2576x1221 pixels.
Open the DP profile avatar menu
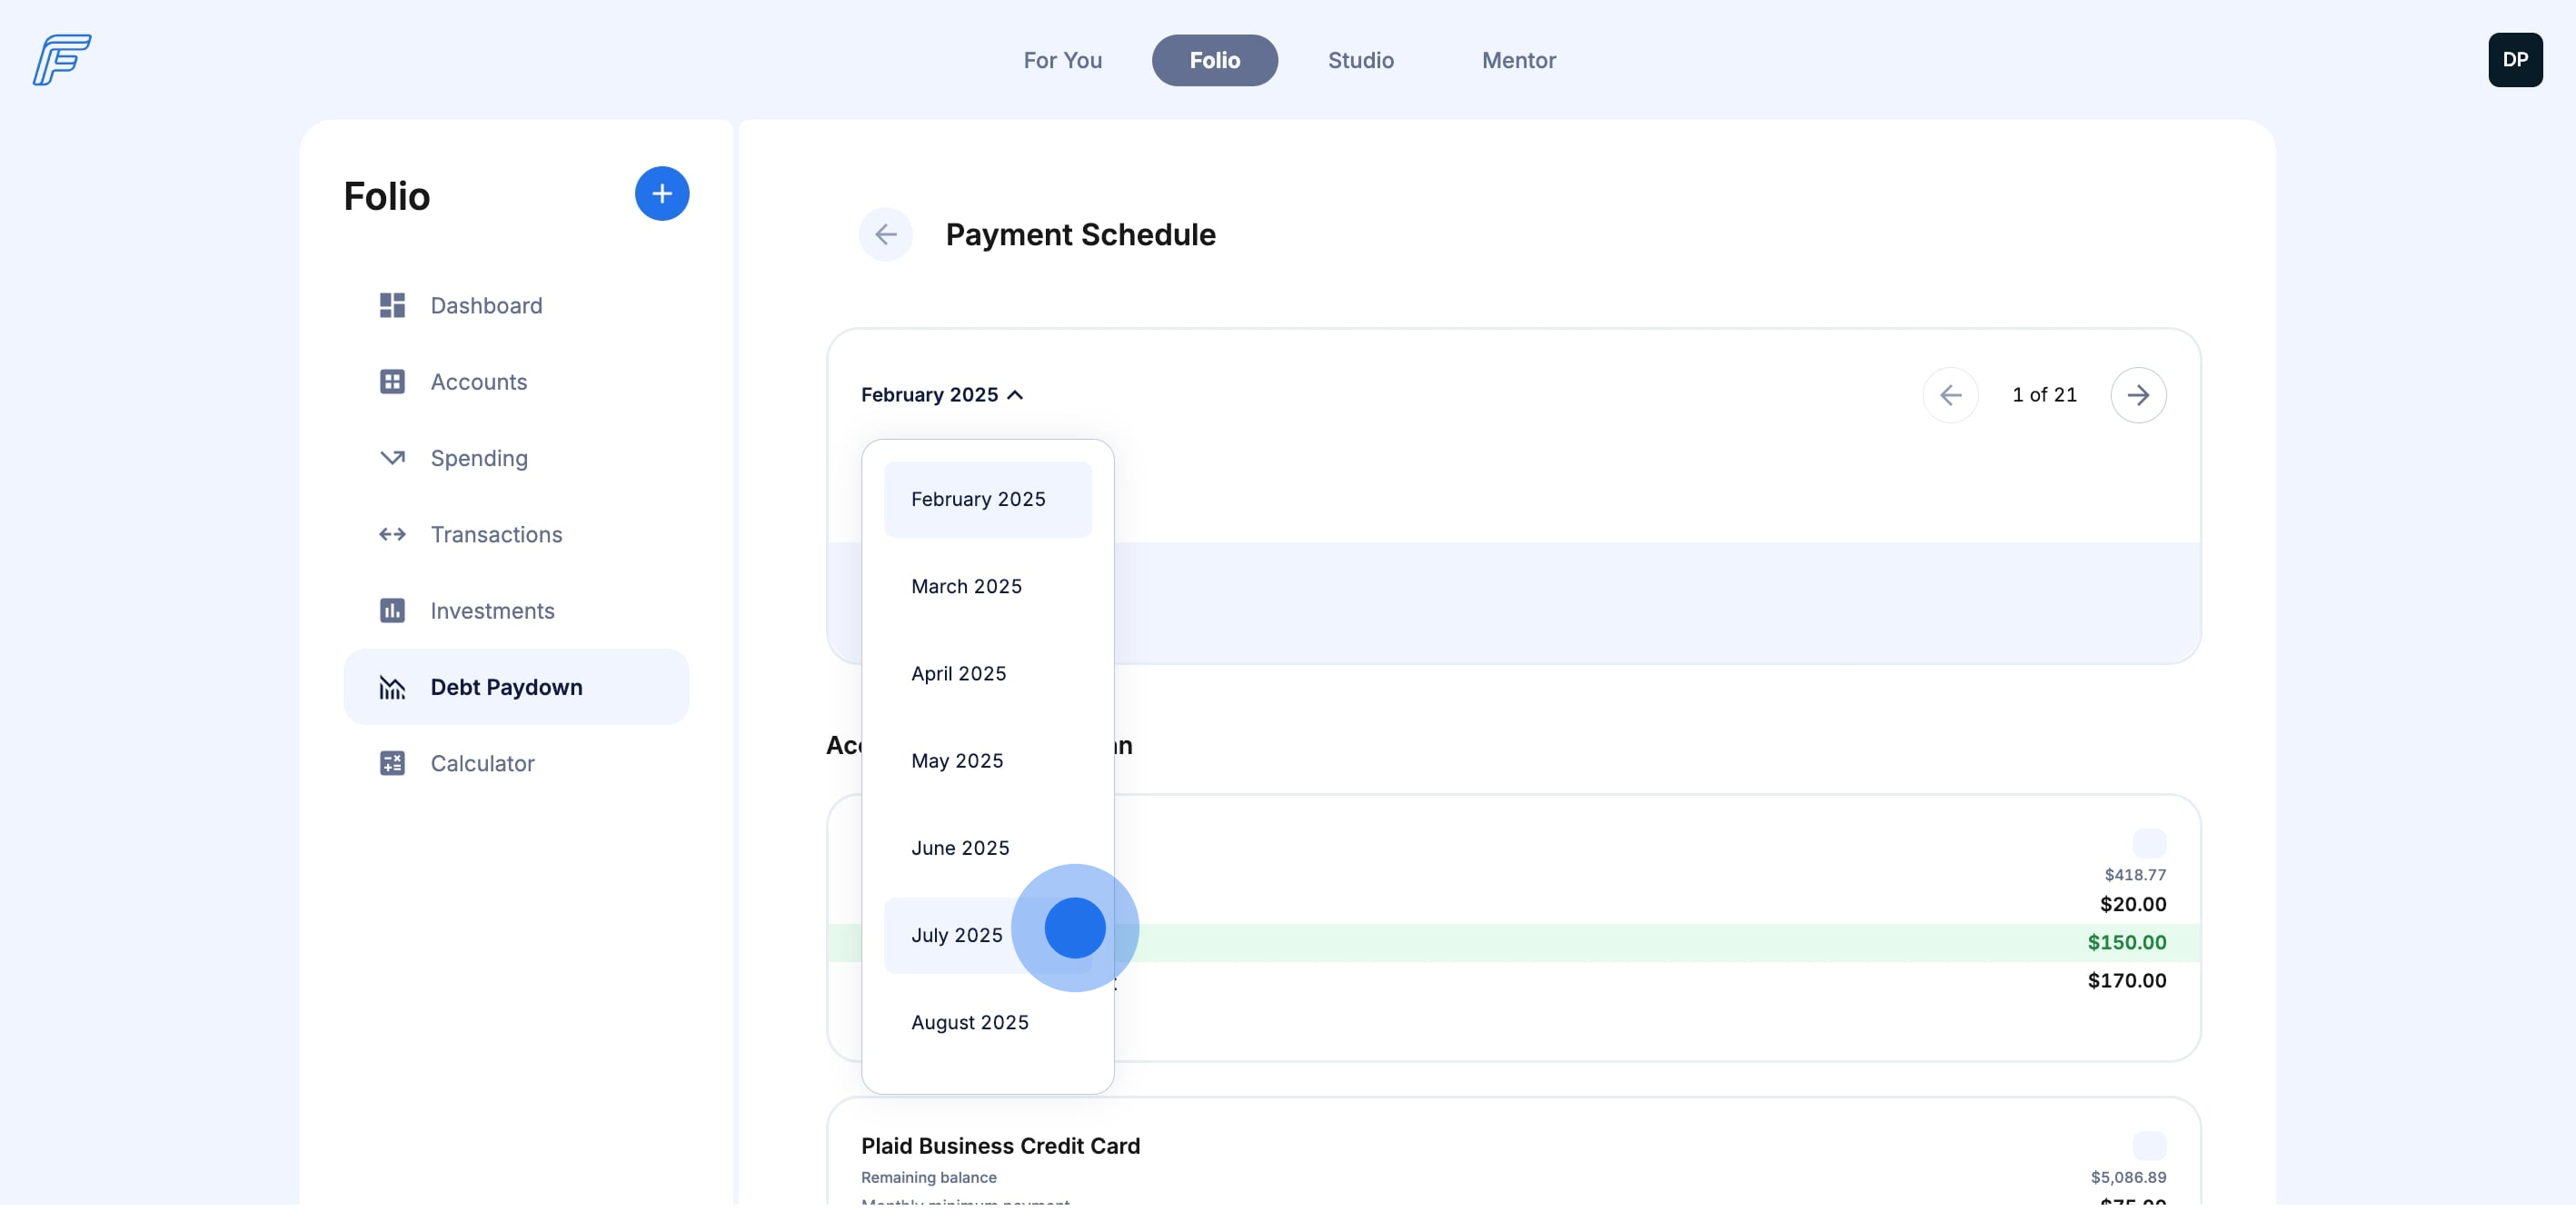2514,60
